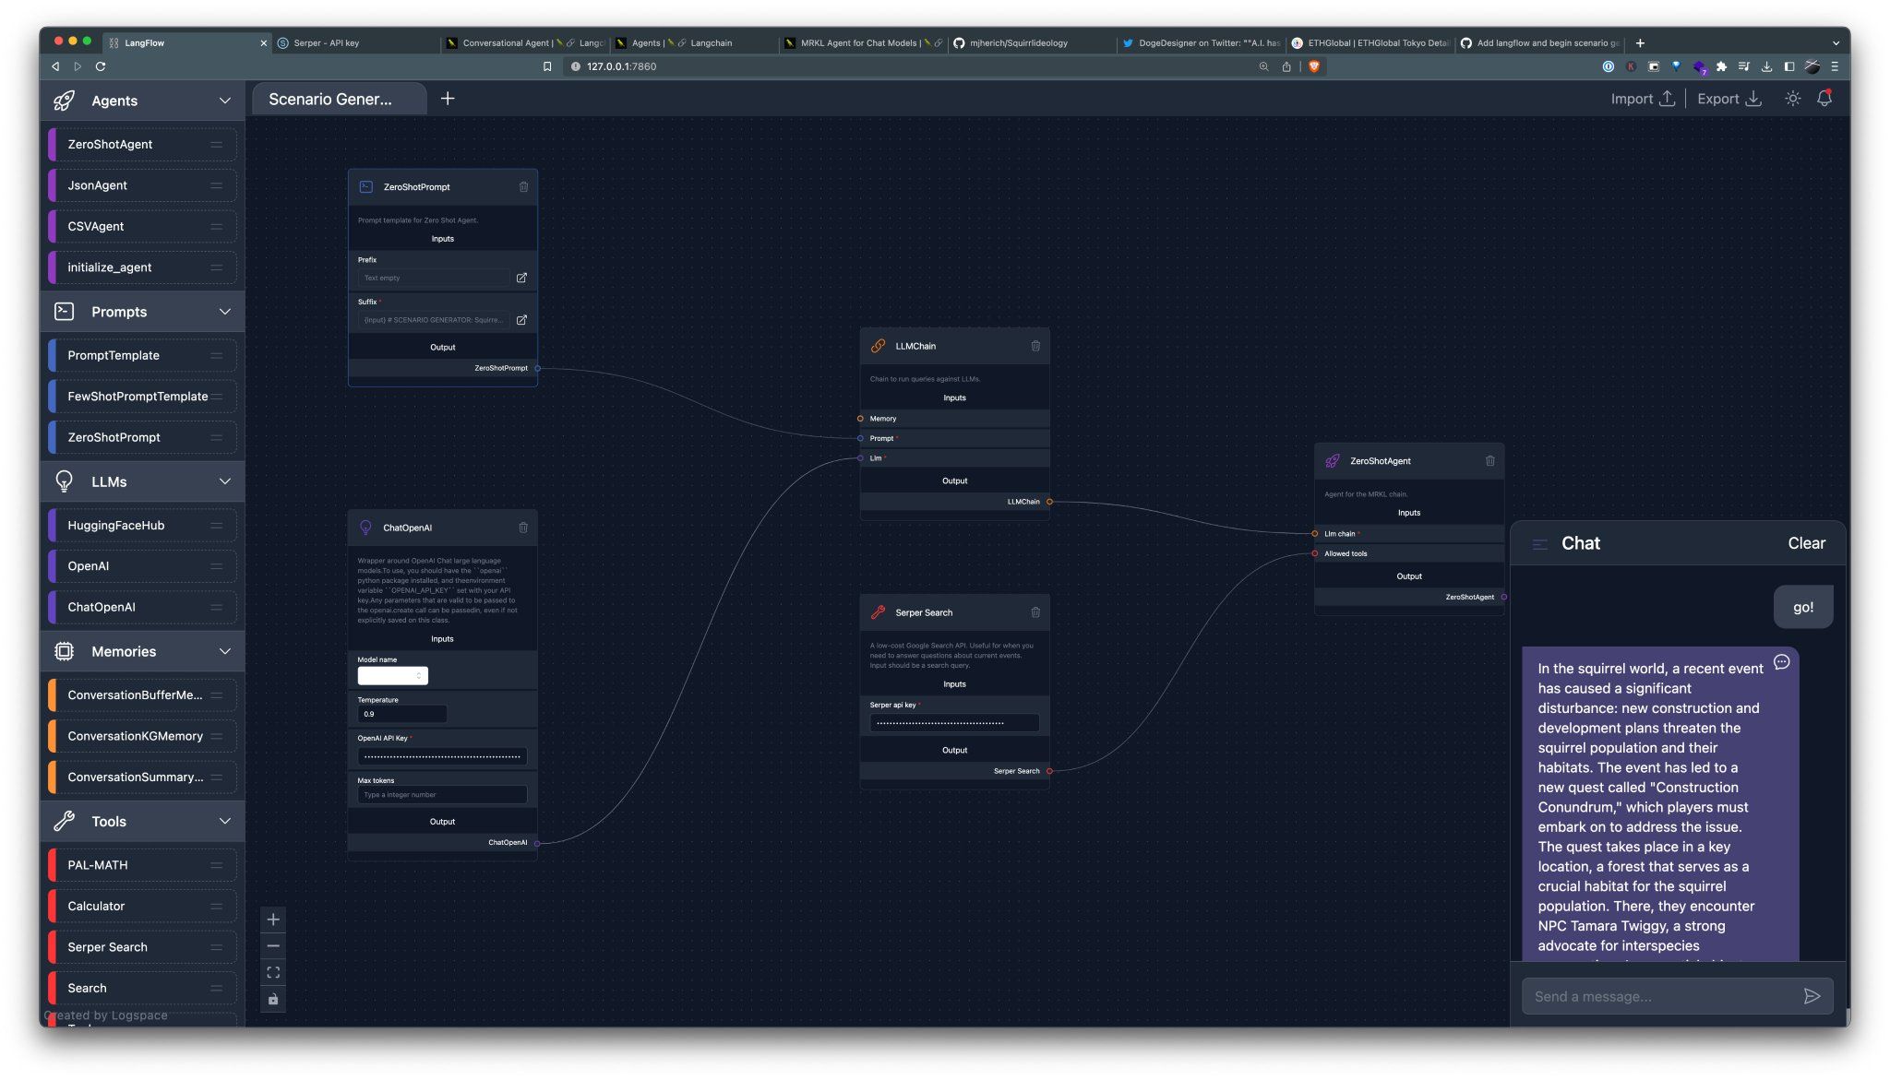The image size is (1890, 1080).
Task: Delete the ChatOpenAI node via trash icon
Action: (x=523, y=528)
